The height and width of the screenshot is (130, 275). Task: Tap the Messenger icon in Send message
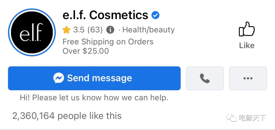[x=59, y=78]
